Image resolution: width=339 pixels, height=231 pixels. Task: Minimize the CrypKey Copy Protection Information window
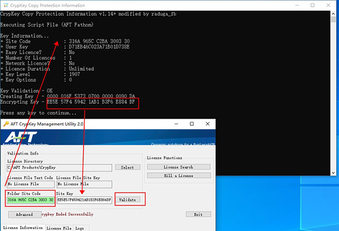(297, 5)
